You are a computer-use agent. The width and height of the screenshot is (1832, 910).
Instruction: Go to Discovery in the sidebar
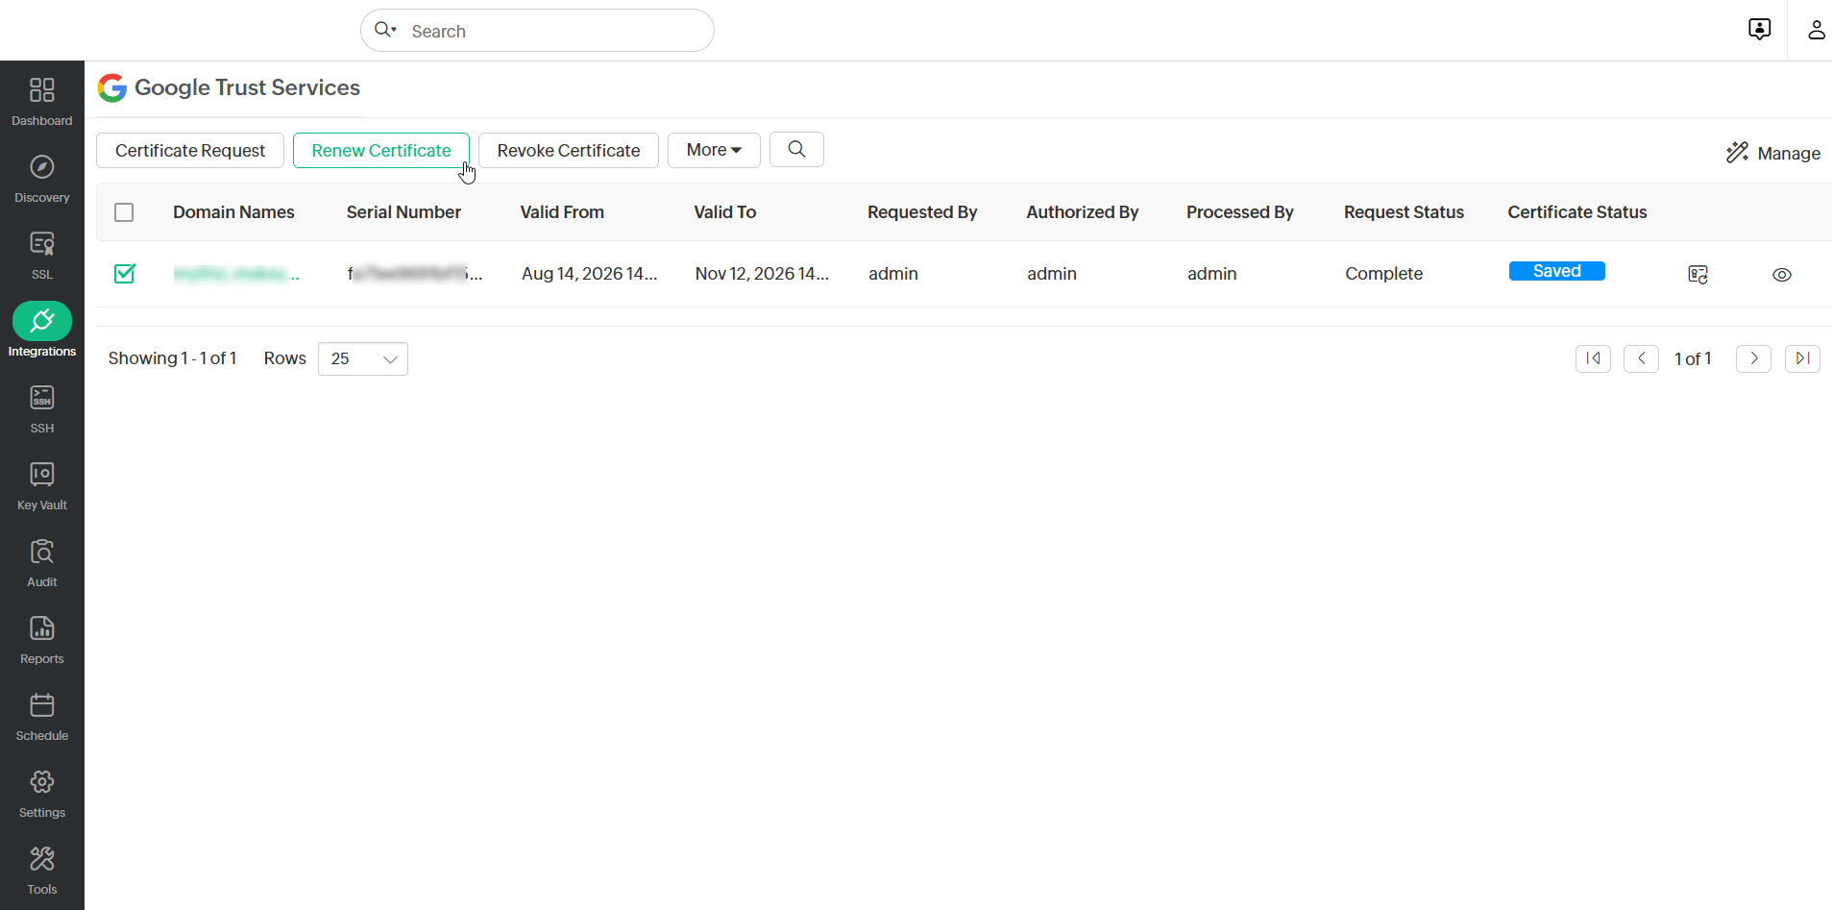[41, 178]
